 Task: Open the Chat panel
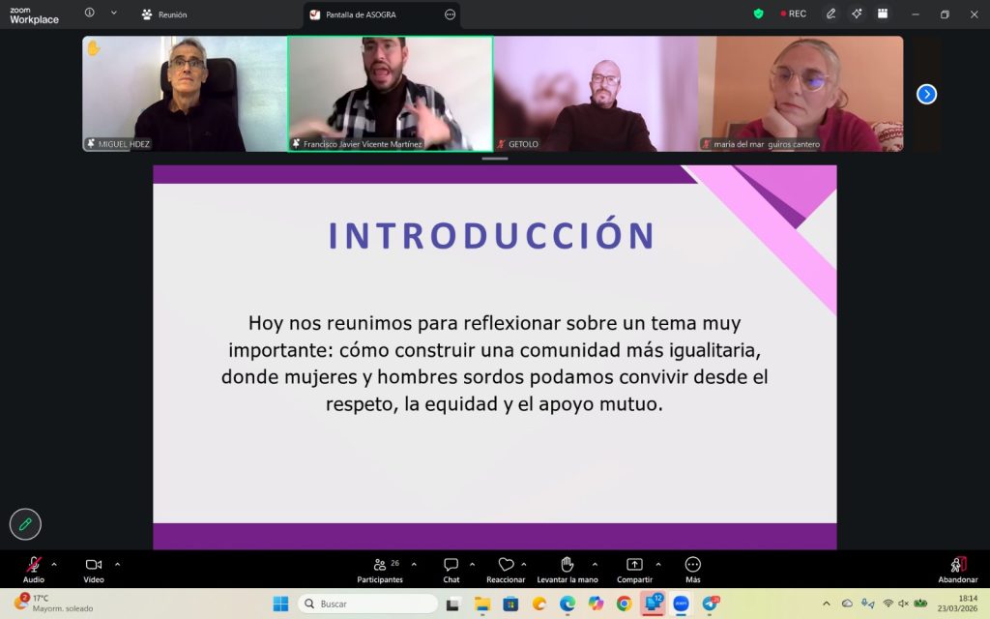451,569
